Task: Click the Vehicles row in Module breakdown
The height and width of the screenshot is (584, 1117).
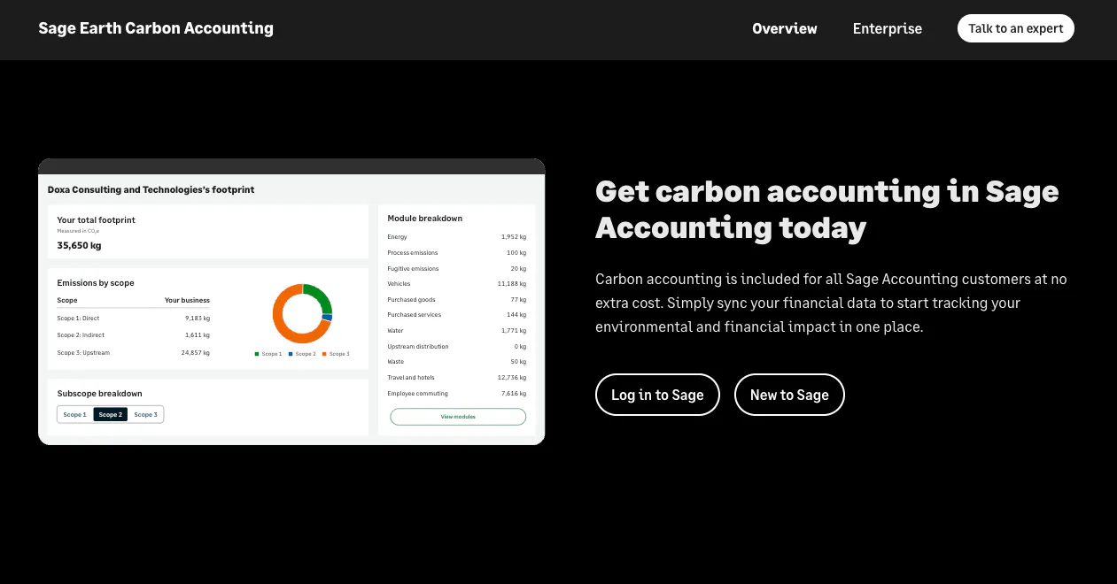Action: pos(457,284)
